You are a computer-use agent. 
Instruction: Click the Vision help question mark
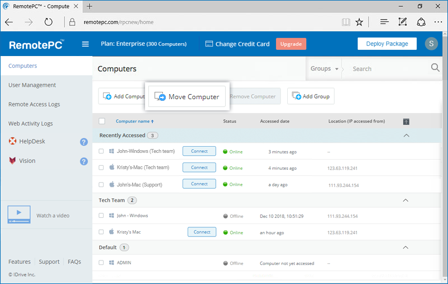point(83,161)
